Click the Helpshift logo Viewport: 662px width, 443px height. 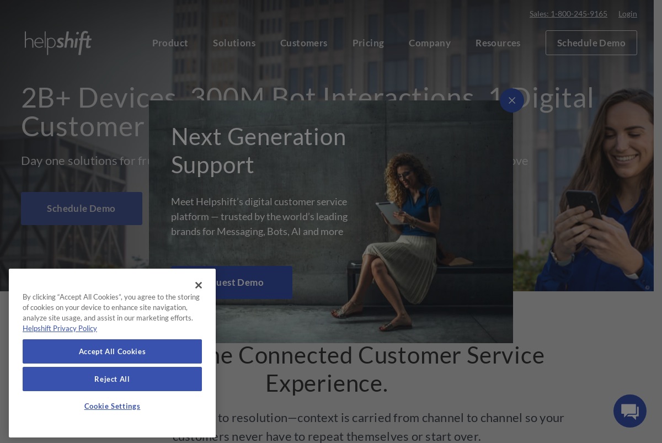pos(58,42)
